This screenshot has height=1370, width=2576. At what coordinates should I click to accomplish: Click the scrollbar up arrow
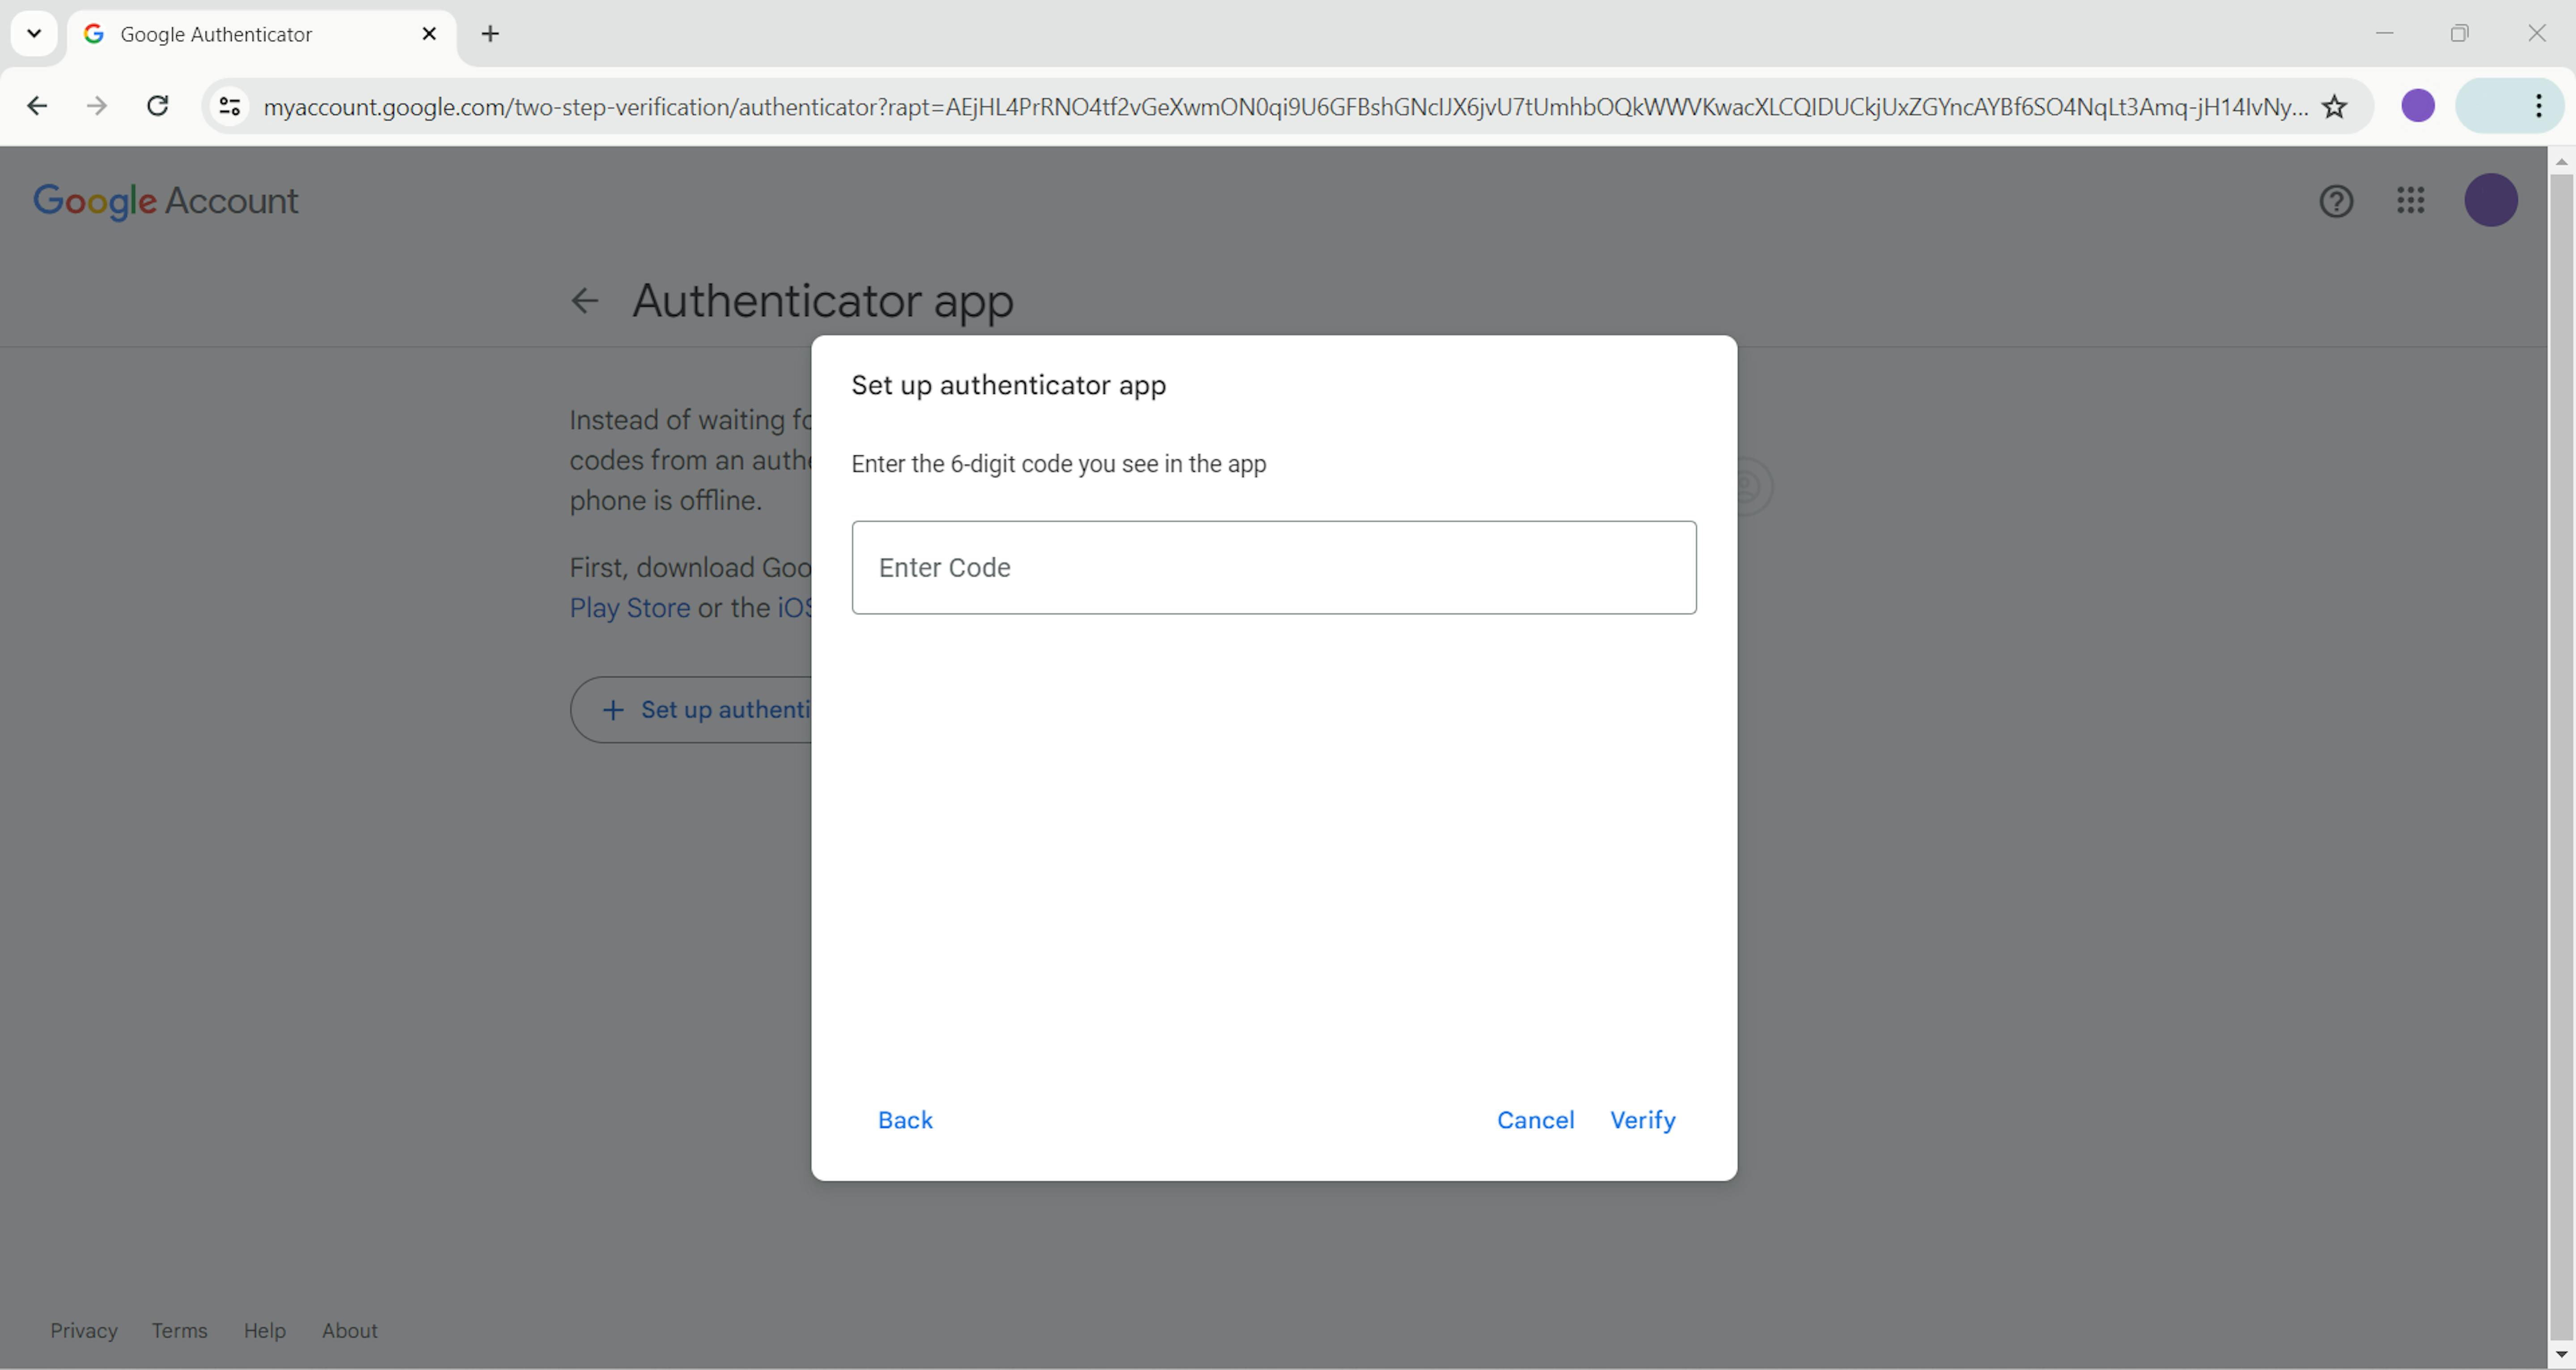[2561, 161]
